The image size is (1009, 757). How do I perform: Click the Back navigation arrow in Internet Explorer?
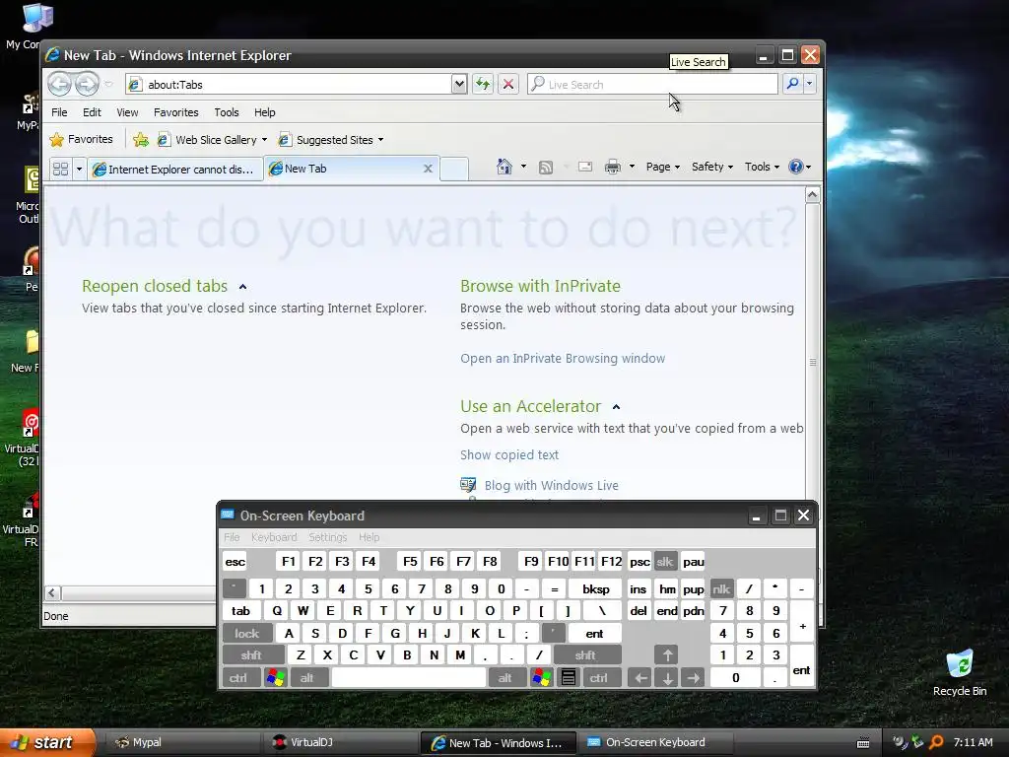[60, 85]
